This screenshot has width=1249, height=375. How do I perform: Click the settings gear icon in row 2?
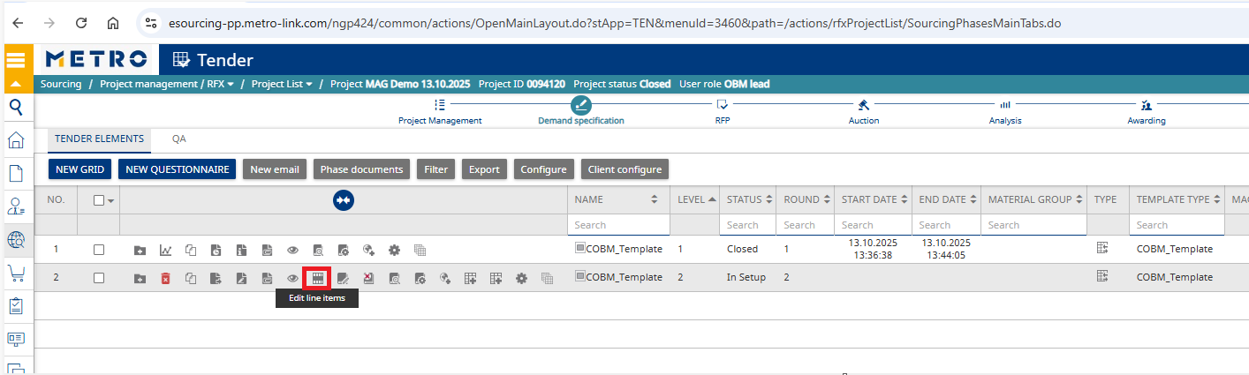pos(521,278)
